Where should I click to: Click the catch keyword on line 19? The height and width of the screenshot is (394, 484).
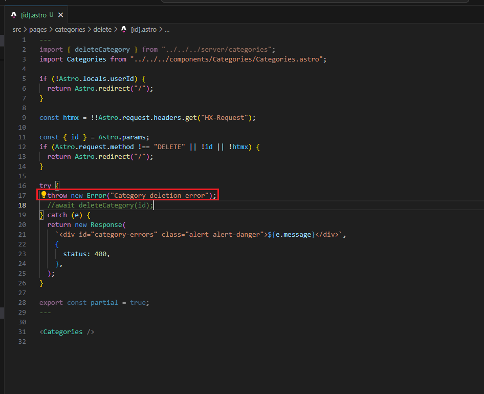[x=57, y=215]
